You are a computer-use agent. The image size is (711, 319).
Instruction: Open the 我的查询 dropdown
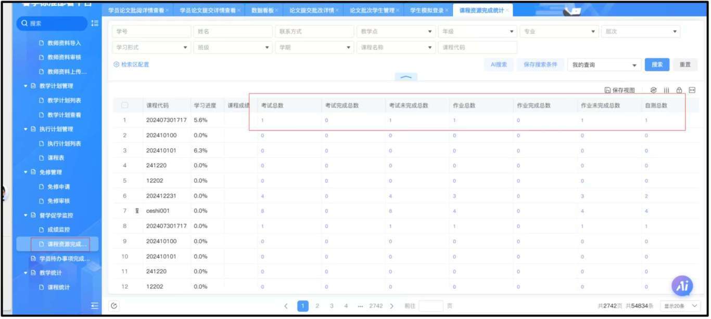[x=604, y=65]
